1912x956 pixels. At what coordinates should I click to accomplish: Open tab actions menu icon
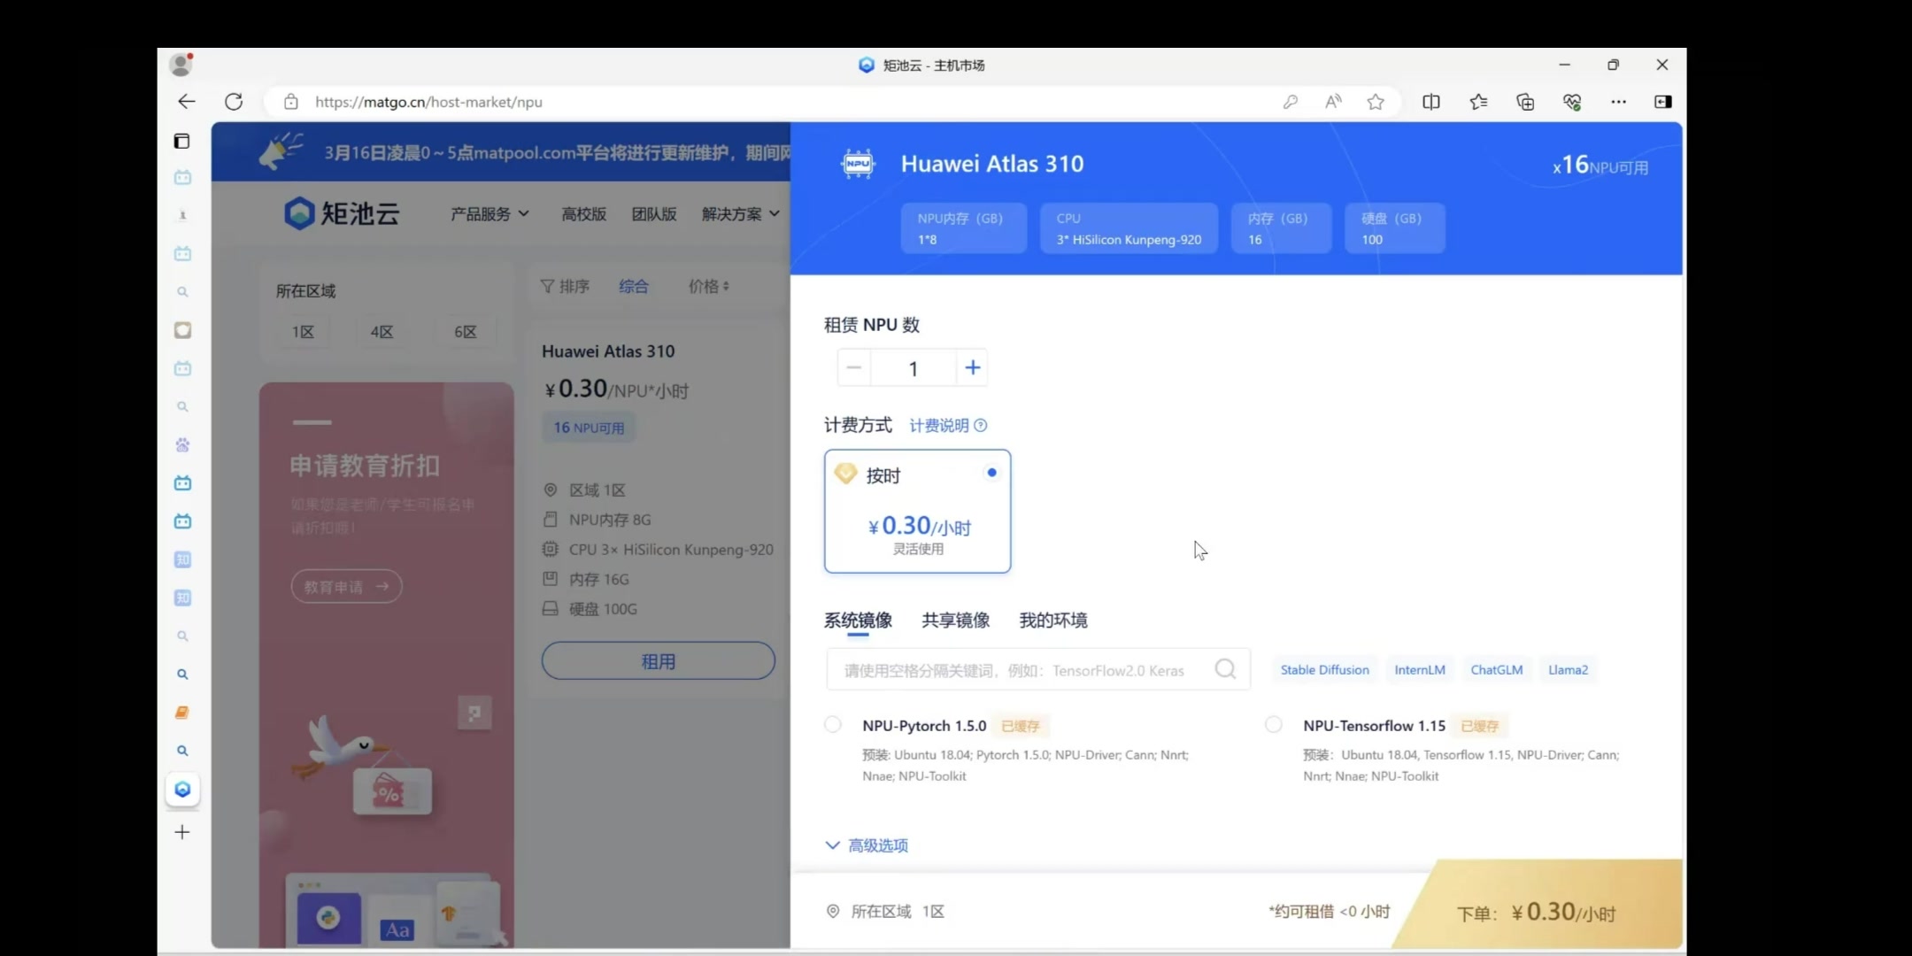pos(181,141)
